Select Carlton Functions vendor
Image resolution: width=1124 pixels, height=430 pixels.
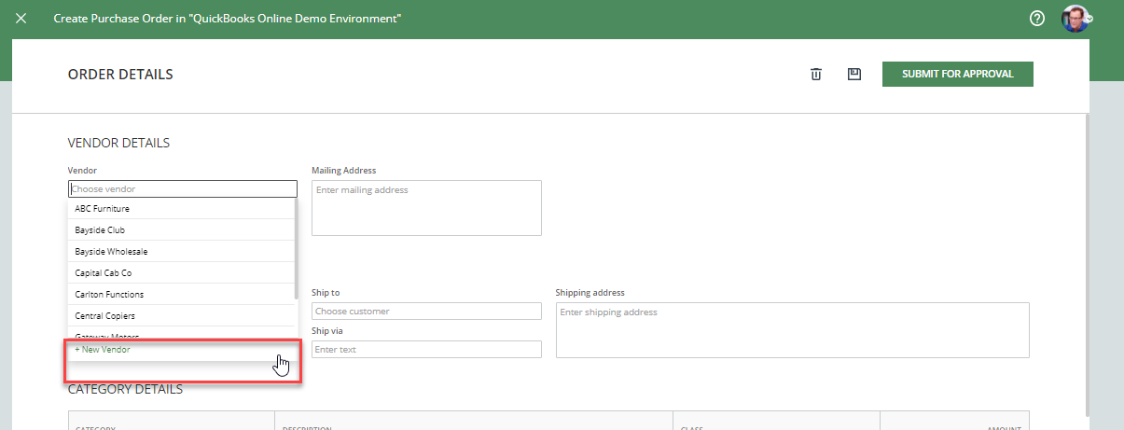click(182, 295)
